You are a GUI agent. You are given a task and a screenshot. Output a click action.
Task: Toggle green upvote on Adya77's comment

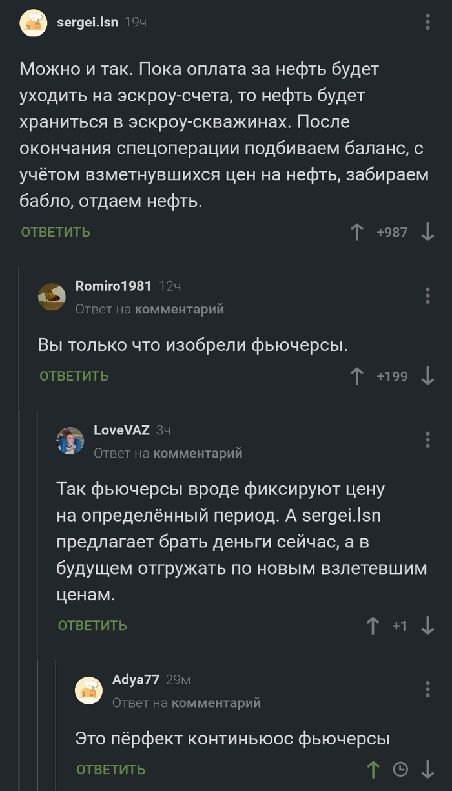[x=373, y=769]
